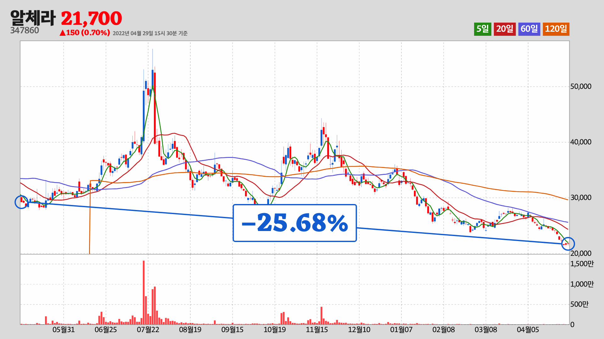Image resolution: width=604 pixels, height=339 pixels.
Task: Click the current price 21,700
Action: 91,19
